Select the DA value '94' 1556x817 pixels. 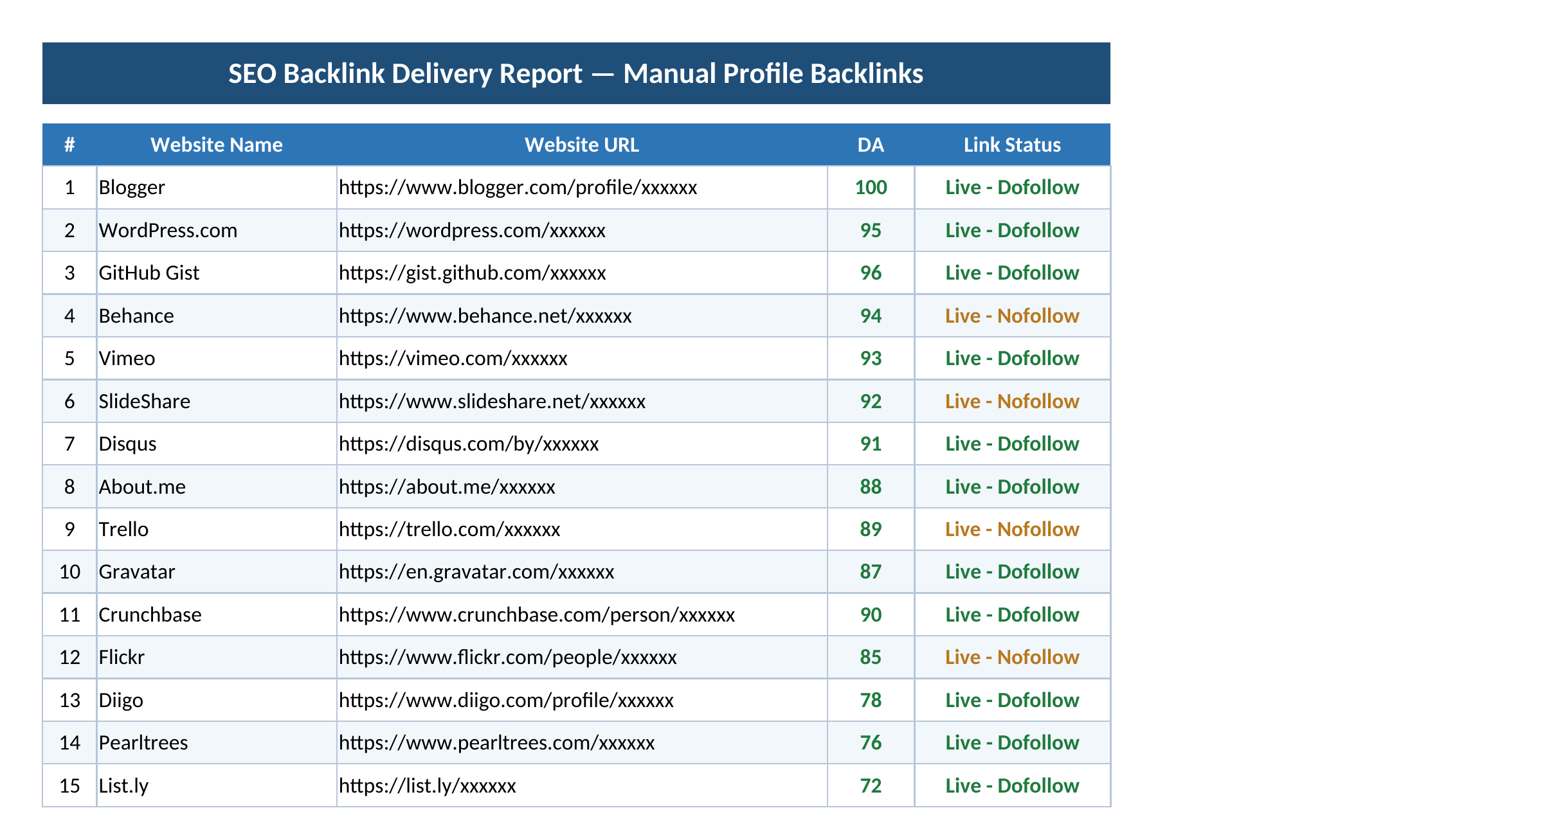[x=871, y=316]
